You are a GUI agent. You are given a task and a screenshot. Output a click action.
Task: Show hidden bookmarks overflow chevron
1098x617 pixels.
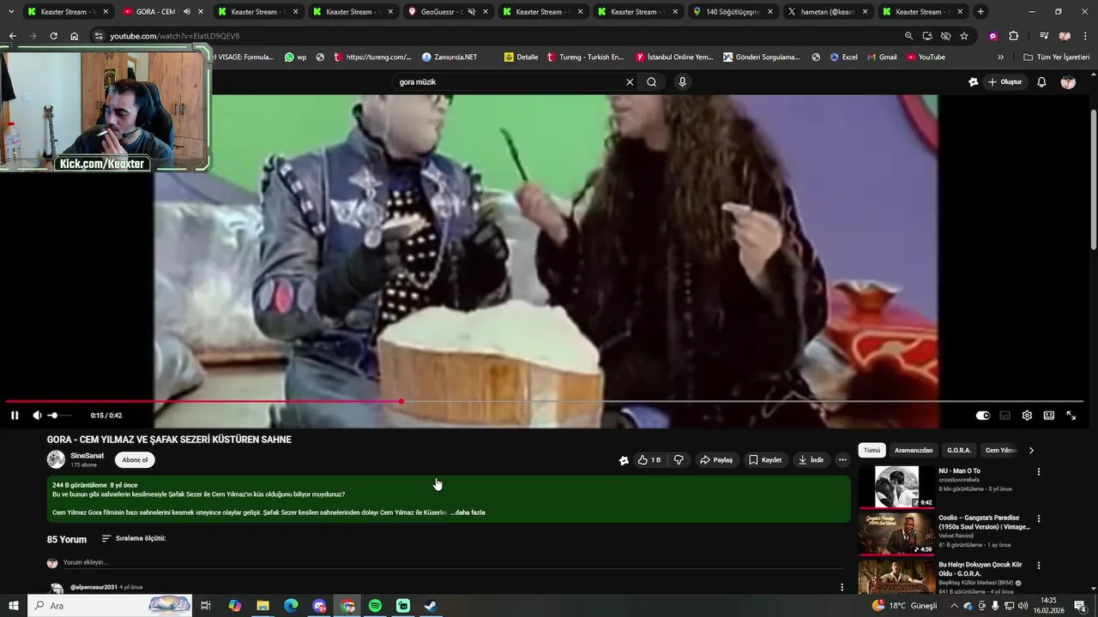pos(1000,57)
